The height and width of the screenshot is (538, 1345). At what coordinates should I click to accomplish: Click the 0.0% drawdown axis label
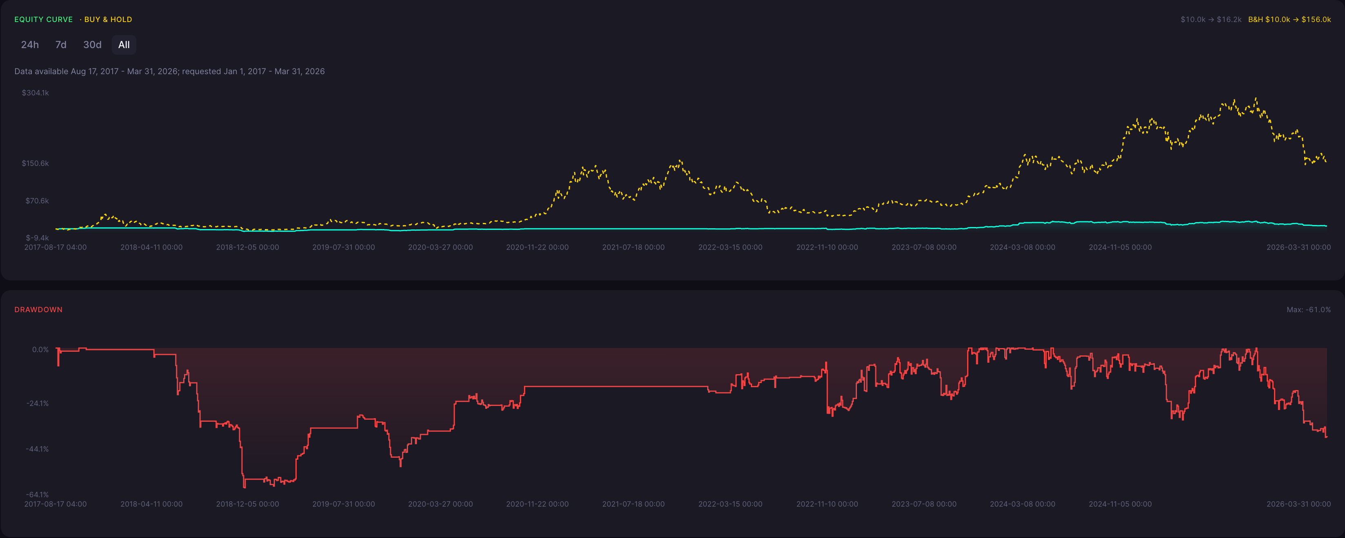[x=40, y=350]
